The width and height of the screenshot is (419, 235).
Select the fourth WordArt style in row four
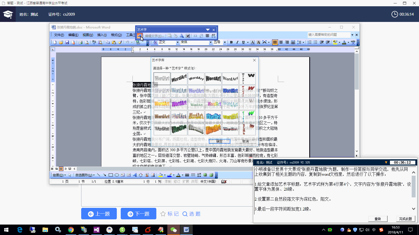(x=213, y=116)
